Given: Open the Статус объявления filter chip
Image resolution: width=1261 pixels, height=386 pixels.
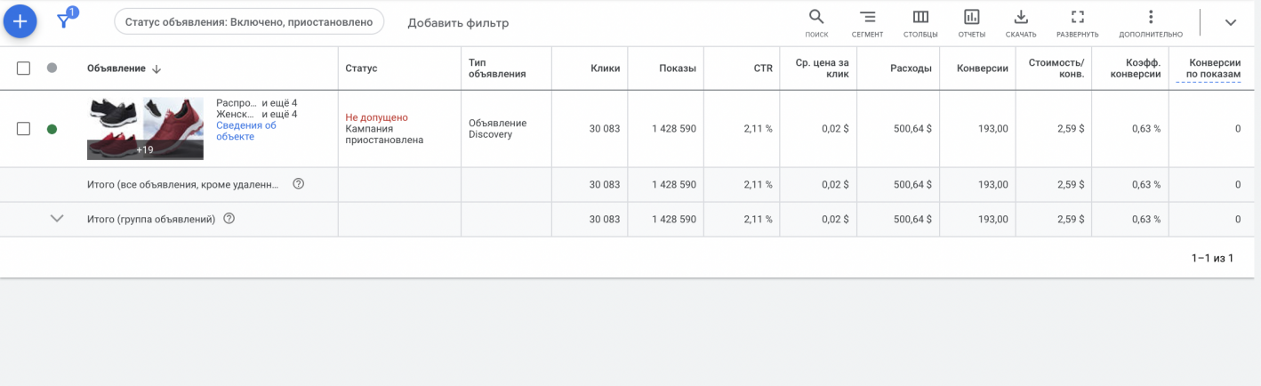Looking at the screenshot, I should click(x=249, y=22).
